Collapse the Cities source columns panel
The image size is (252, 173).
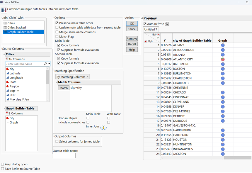[5, 54]
